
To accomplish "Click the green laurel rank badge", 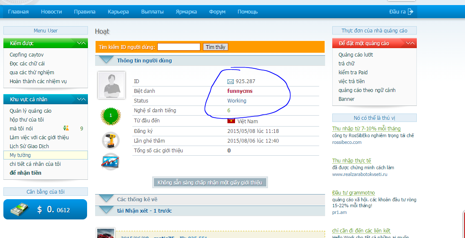I will pos(111,116).
